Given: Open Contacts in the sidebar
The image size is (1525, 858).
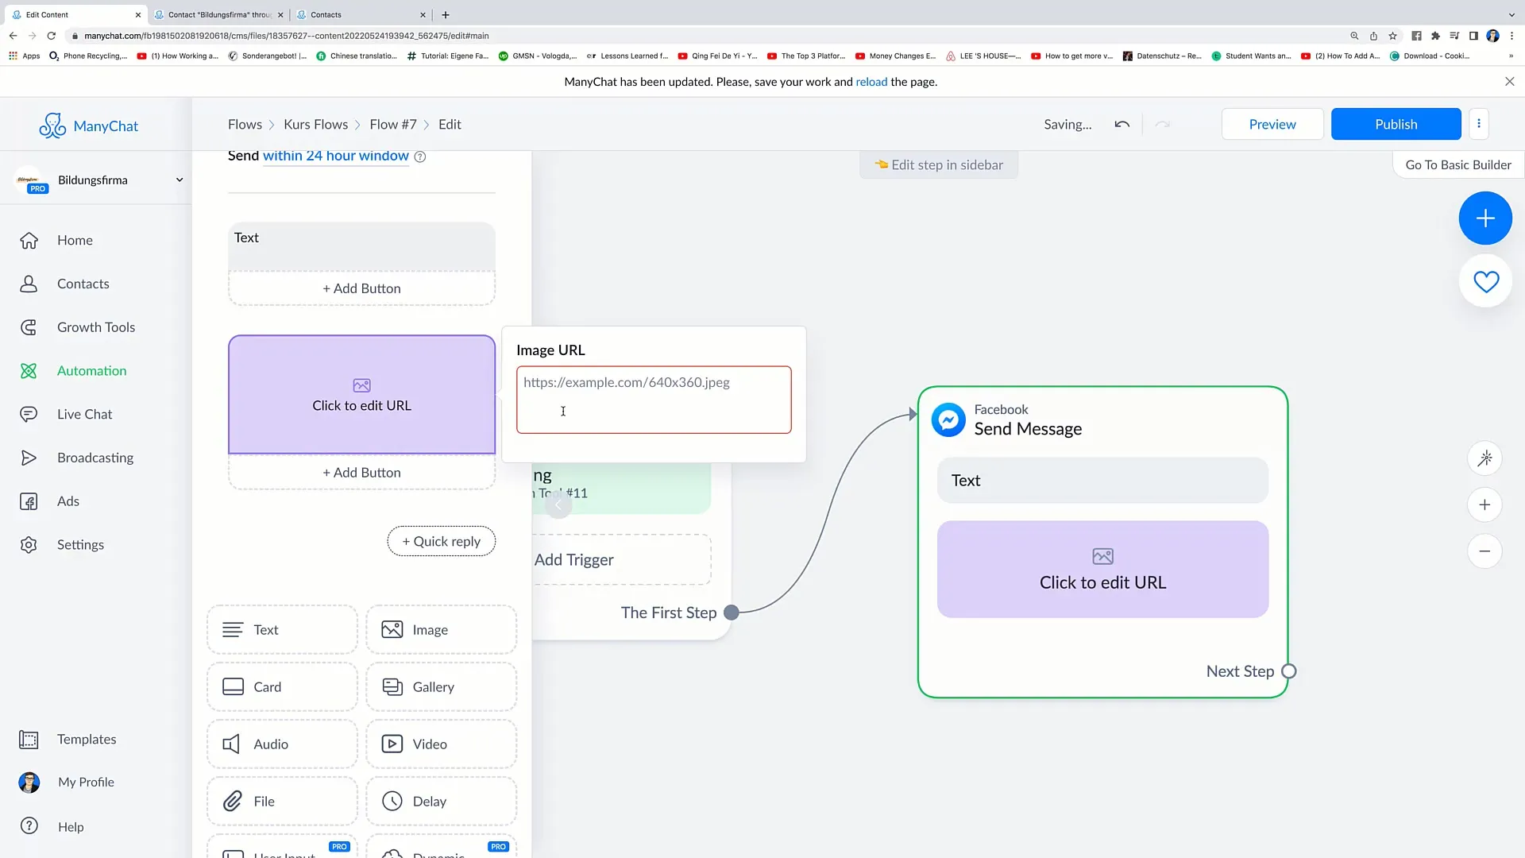Looking at the screenshot, I should [83, 284].
